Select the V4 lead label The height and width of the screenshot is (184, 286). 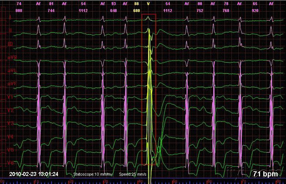point(11,137)
